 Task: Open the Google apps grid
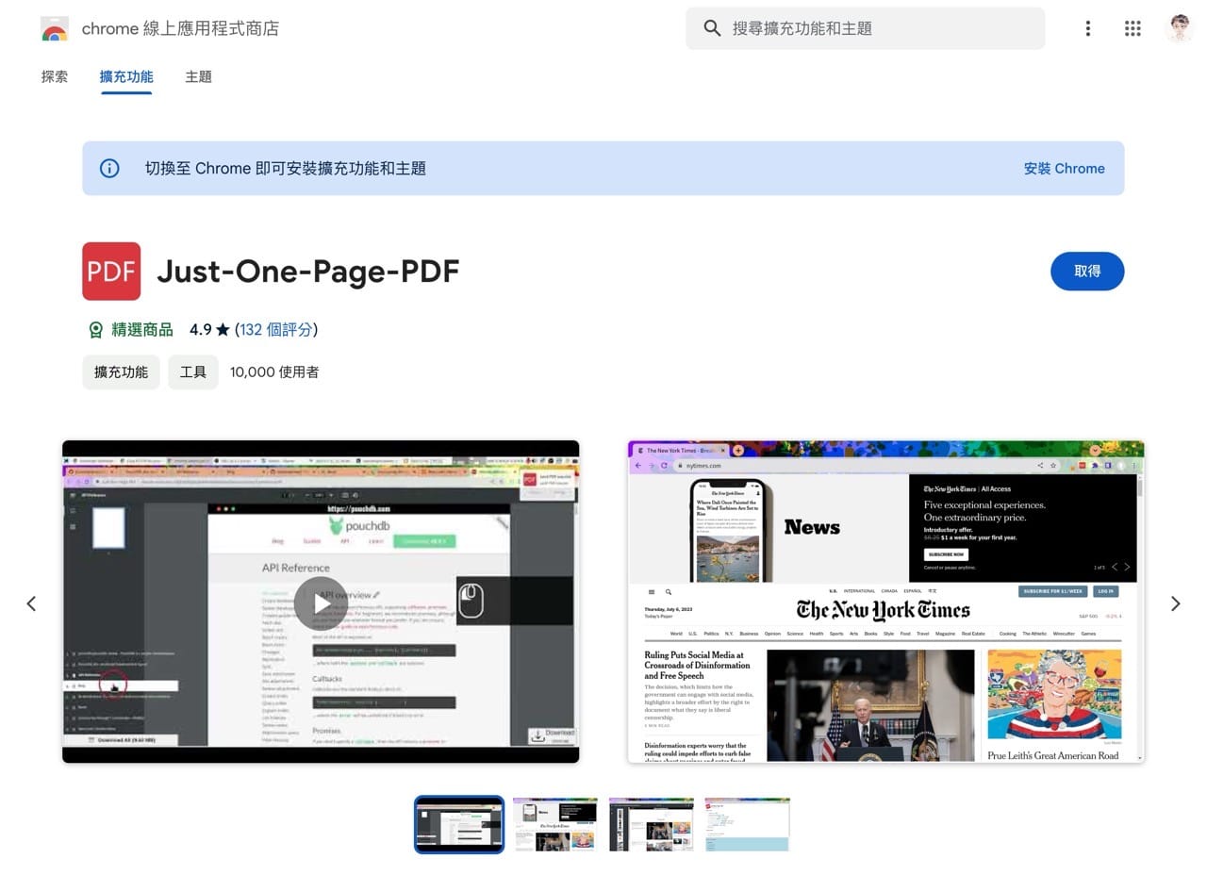1133,28
